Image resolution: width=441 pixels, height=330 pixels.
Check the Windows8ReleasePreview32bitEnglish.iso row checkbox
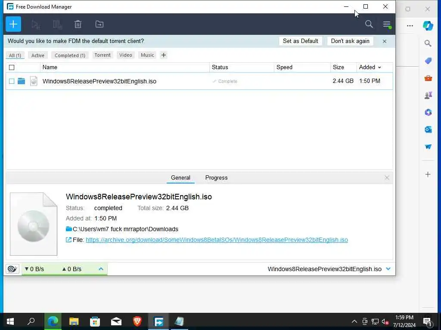12,81
